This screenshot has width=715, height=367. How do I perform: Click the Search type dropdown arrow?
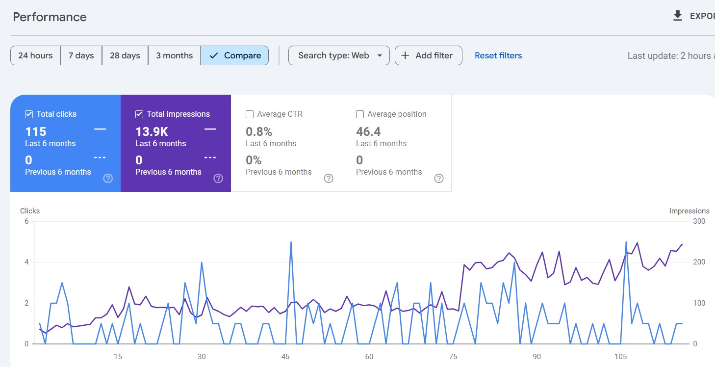pyautogui.click(x=380, y=55)
